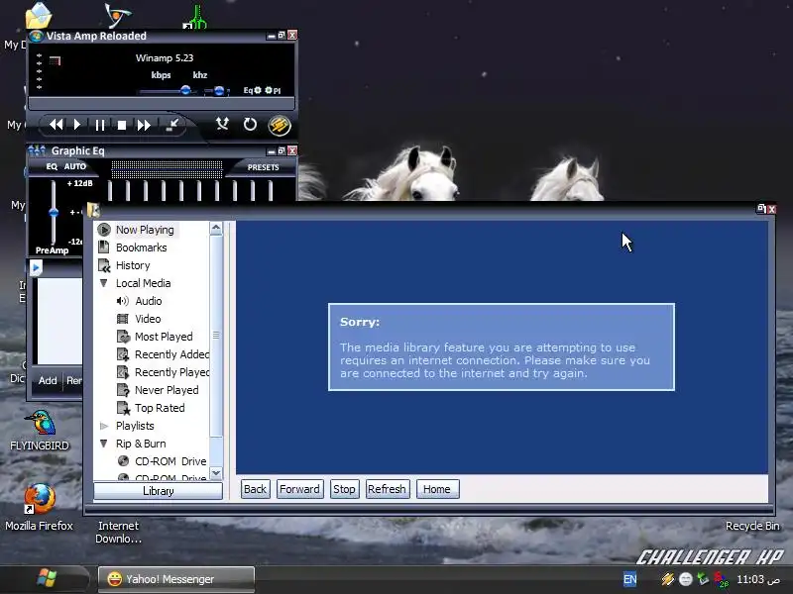Screen dimensions: 793x594
Task: Open the Top Rated view
Action: [x=160, y=408]
